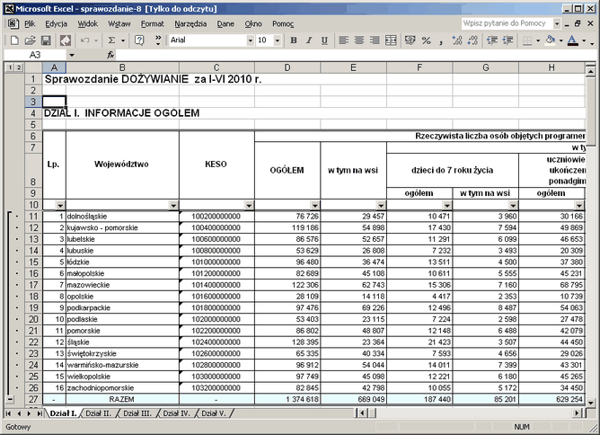Click the Save icon in the toolbar

(46, 40)
